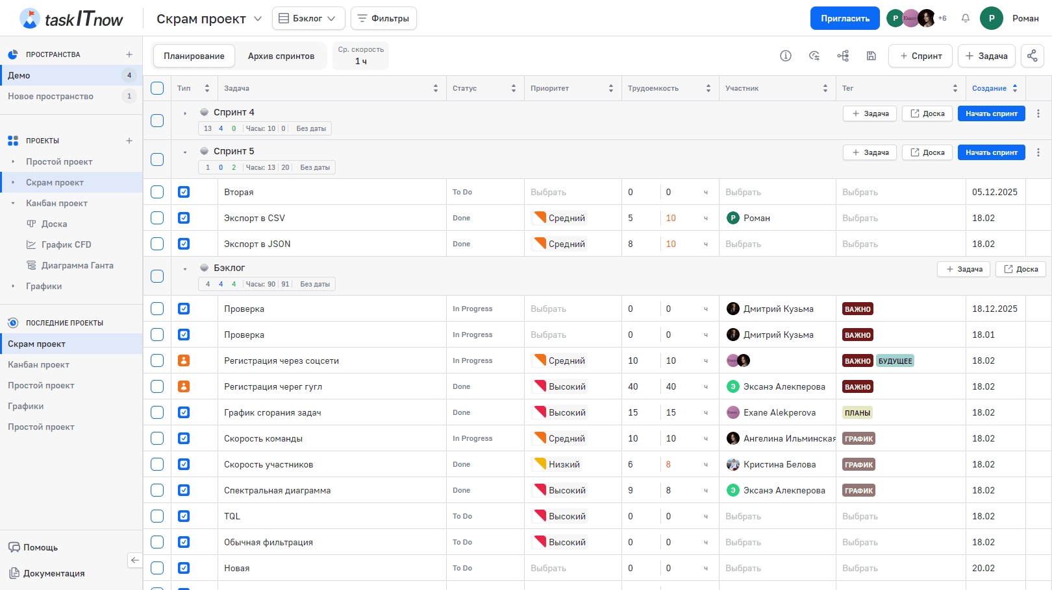Tick the checkbox for the Экспорт в CSV task
The width and height of the screenshot is (1052, 590).
(157, 218)
